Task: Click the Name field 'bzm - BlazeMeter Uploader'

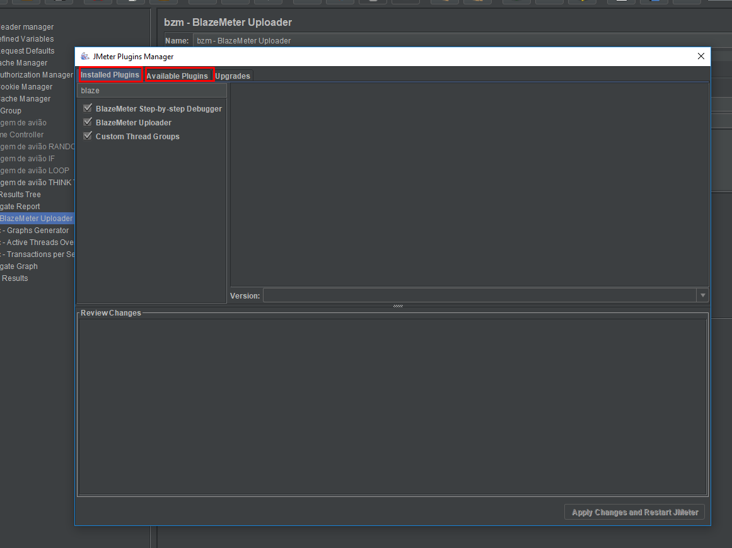Action: [x=462, y=40]
